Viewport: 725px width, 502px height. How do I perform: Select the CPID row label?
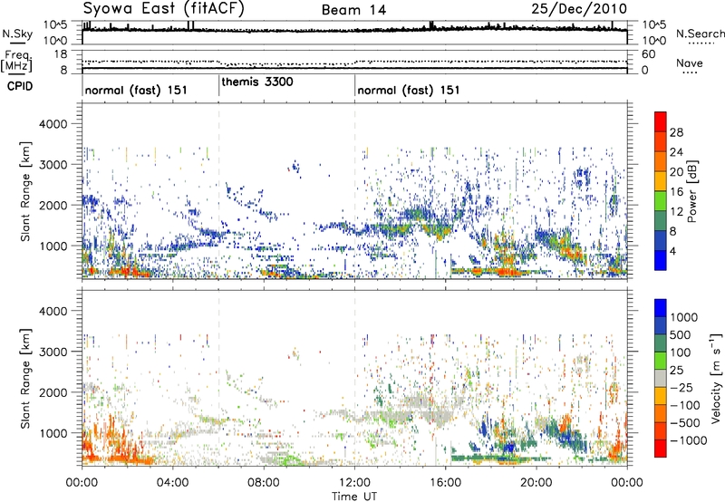pyautogui.click(x=20, y=86)
